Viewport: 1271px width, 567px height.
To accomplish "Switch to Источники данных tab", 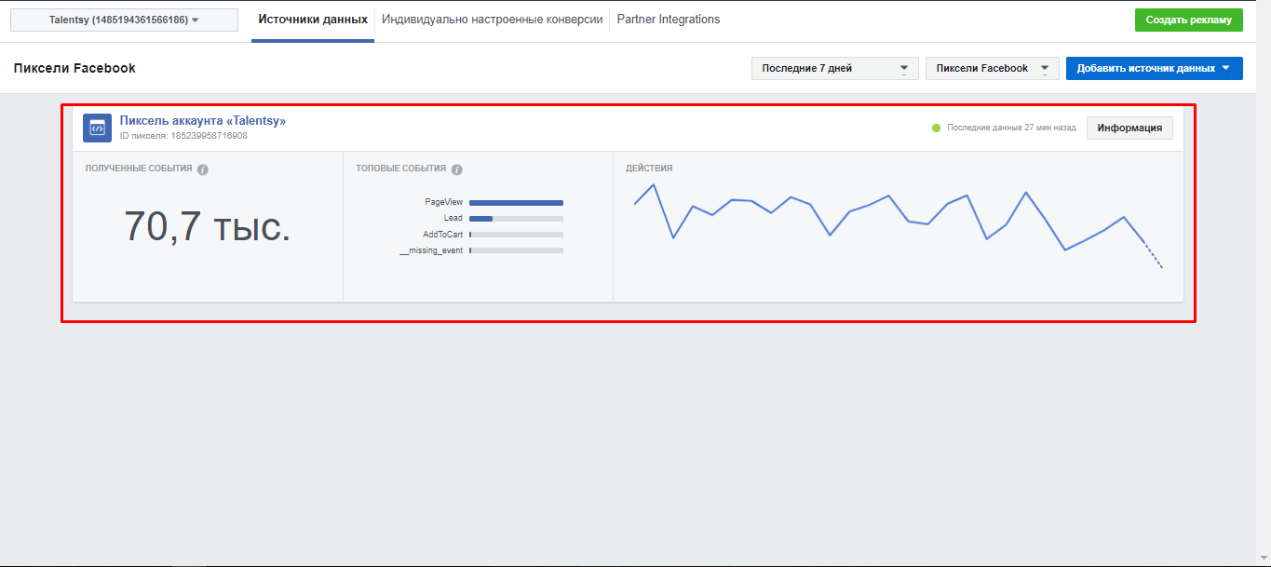I will (313, 20).
